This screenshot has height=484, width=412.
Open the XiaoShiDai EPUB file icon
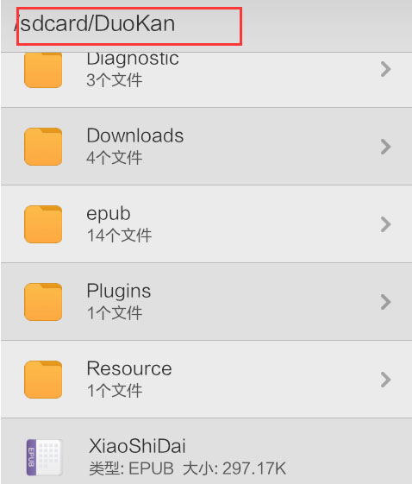pyautogui.click(x=44, y=457)
